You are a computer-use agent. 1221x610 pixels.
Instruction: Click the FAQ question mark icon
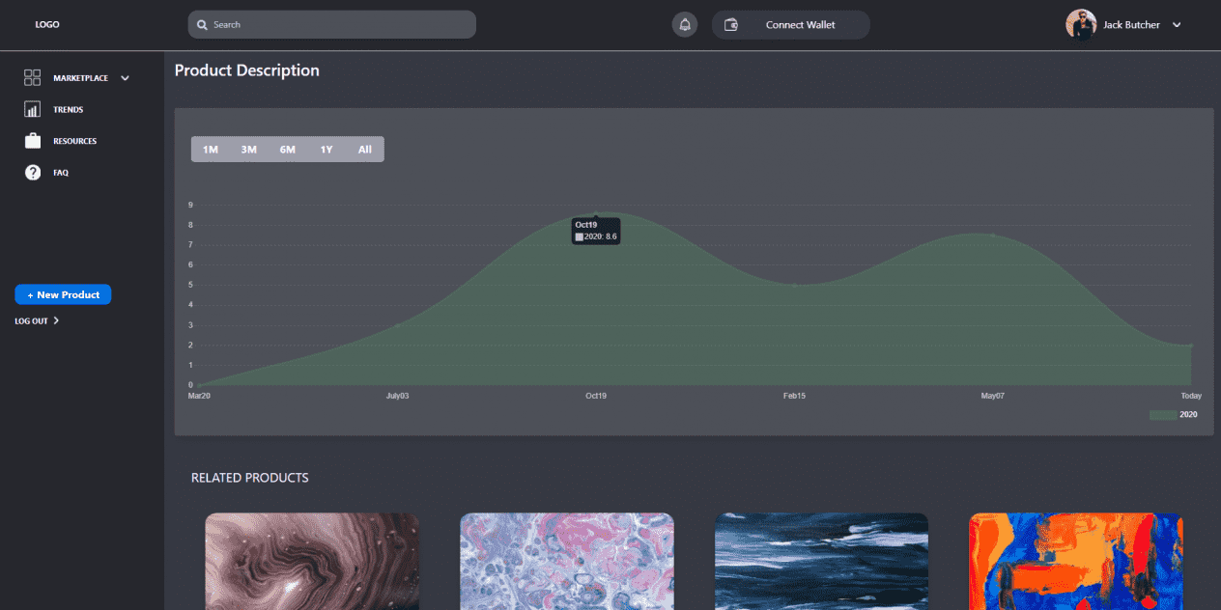tap(33, 173)
